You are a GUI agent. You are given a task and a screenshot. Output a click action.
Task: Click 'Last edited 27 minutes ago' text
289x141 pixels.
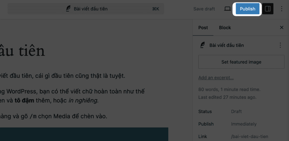point(227,97)
